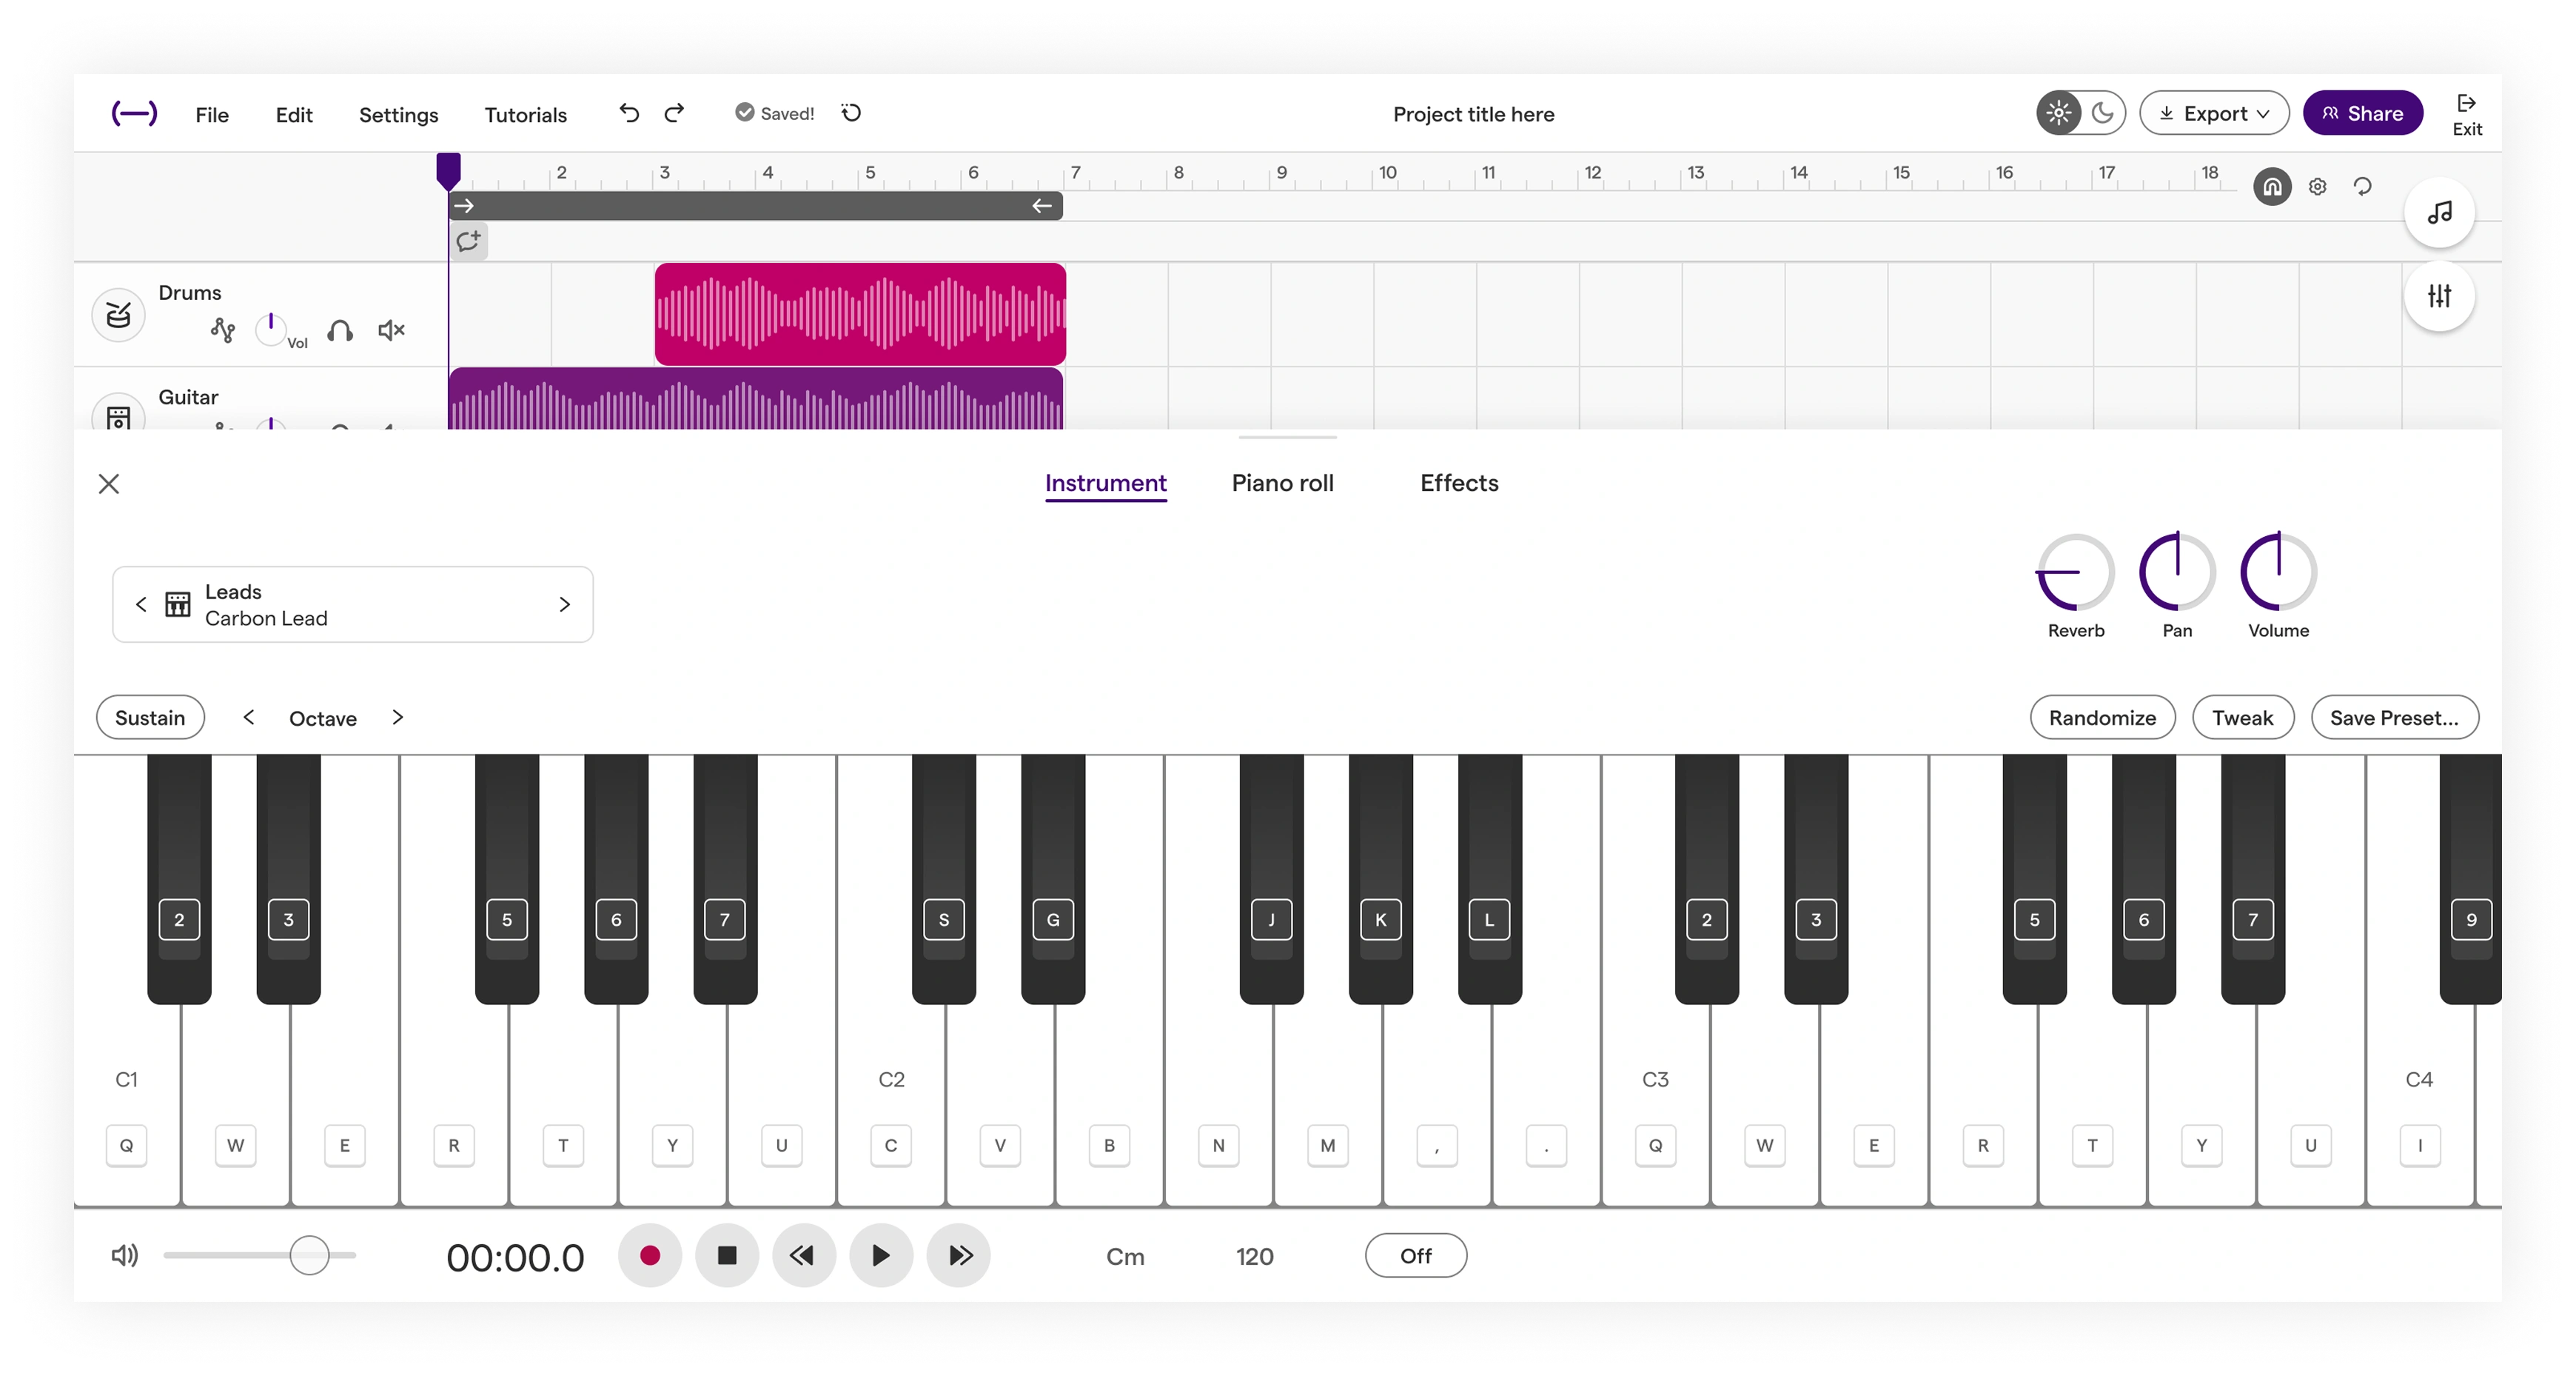Enable snapping with the magnet icon
Image resolution: width=2576 pixels, height=1376 pixels.
tap(2272, 187)
